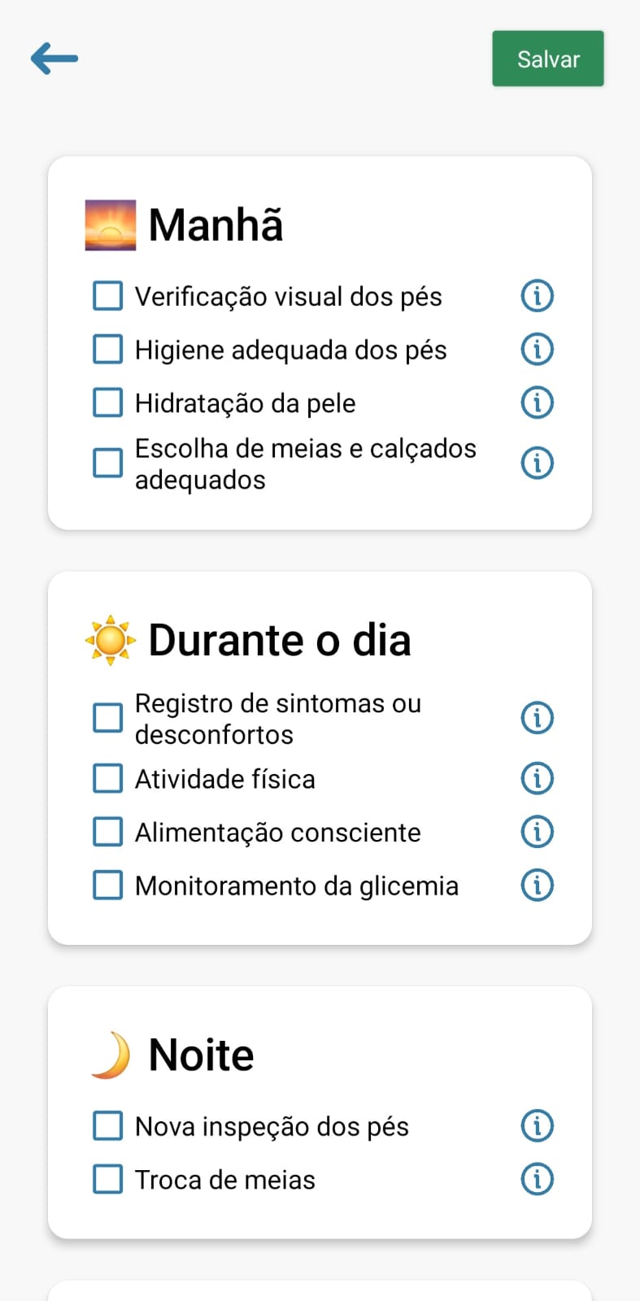
Task: Check Nova inspeção dos pés box
Action: click(108, 1126)
